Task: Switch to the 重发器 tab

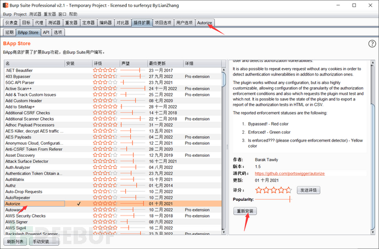Action: pos(71,22)
